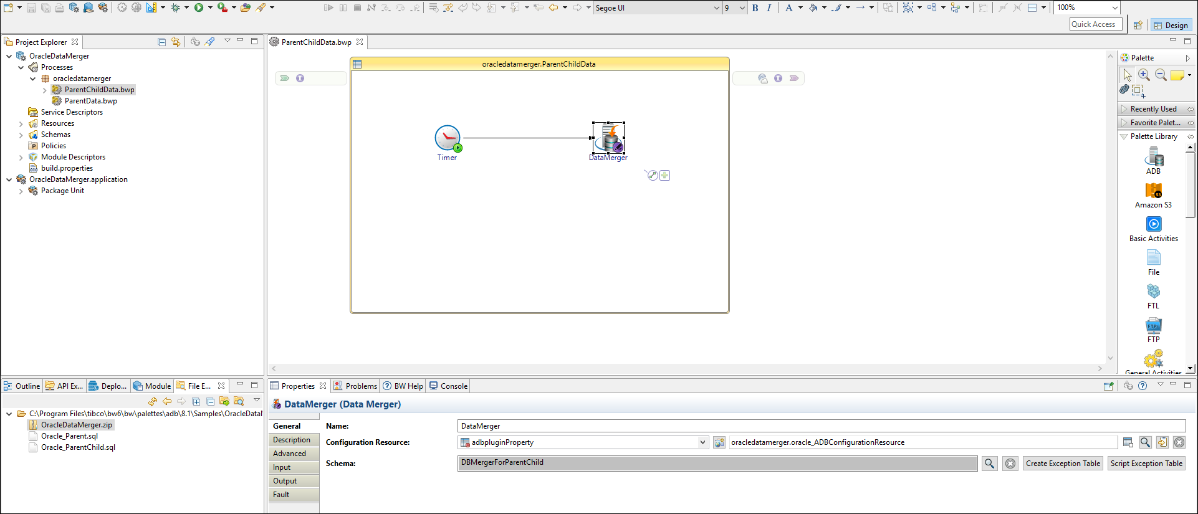The width and height of the screenshot is (1198, 514).
Task: Switch to the Module tab
Action: (152, 386)
